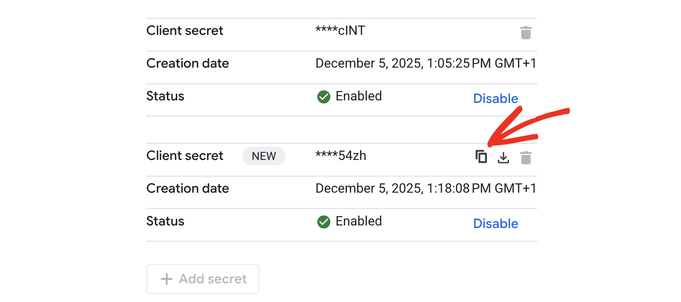Click the Add secret button text
The height and width of the screenshot is (302, 681).
[x=213, y=279]
